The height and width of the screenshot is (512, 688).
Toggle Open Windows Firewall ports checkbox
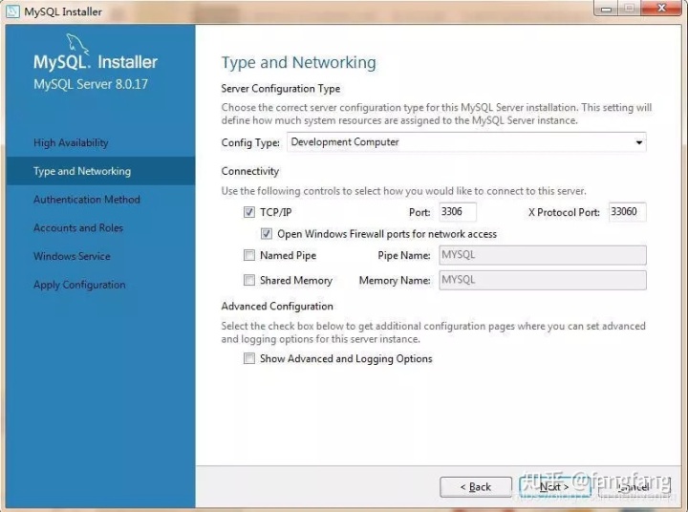coord(267,234)
